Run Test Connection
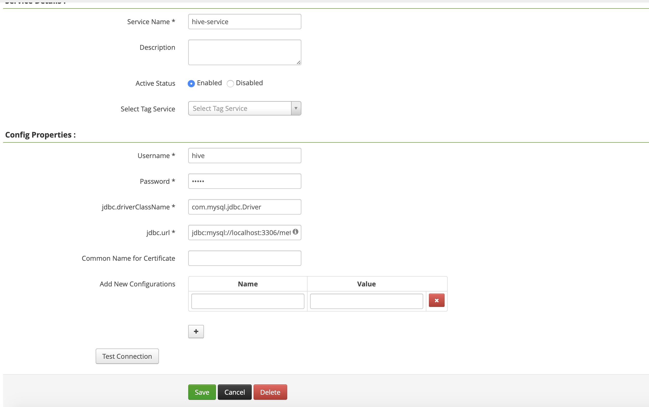The image size is (649, 407). (x=127, y=356)
